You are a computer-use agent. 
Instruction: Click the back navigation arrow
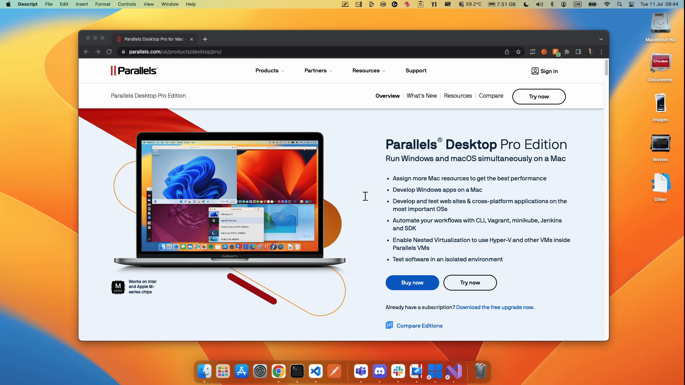coord(86,52)
